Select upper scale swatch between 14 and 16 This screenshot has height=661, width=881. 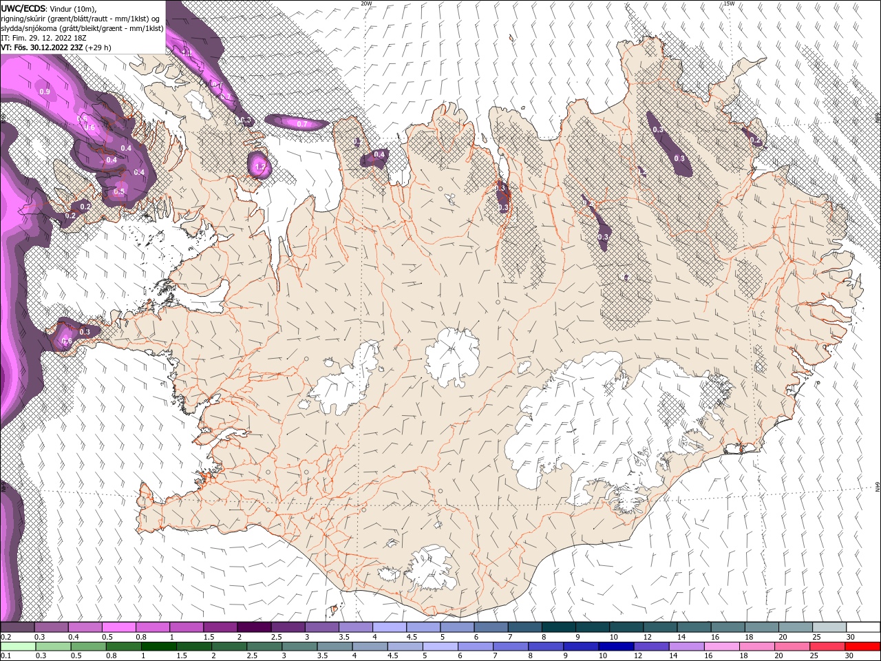pos(694,627)
